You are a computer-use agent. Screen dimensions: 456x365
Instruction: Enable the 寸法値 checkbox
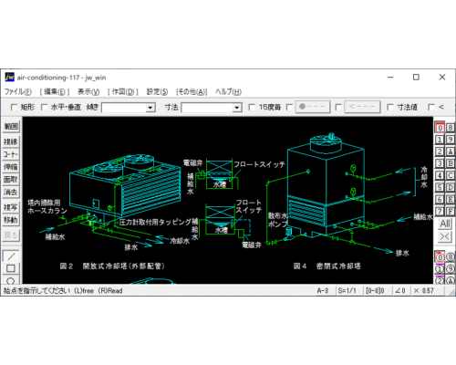pyautogui.click(x=390, y=108)
